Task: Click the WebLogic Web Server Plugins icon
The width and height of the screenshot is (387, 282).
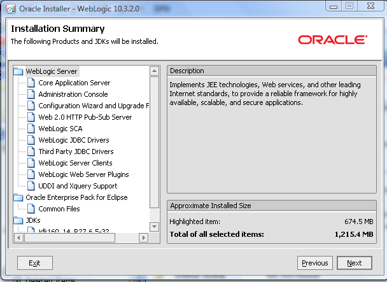Action: [31, 174]
